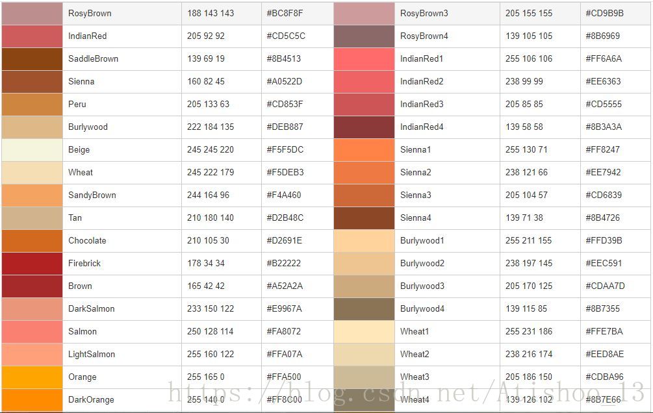
Task: Click the DarkSalmon name cell
Action: click(x=122, y=308)
